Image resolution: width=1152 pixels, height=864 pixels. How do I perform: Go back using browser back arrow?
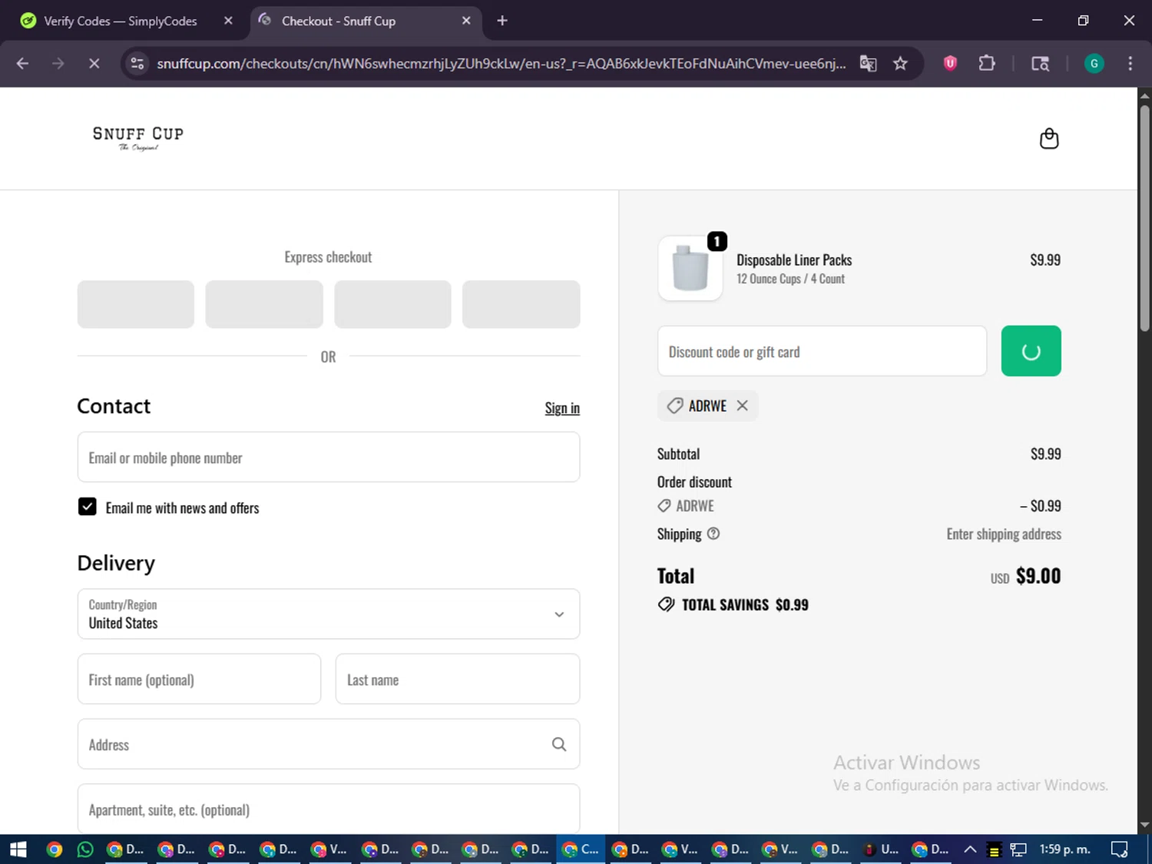(22, 64)
